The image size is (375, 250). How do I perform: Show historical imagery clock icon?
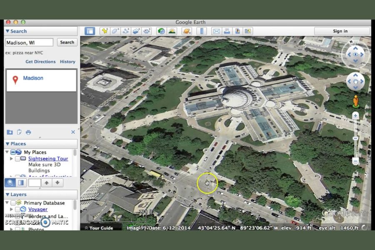tap(161, 31)
